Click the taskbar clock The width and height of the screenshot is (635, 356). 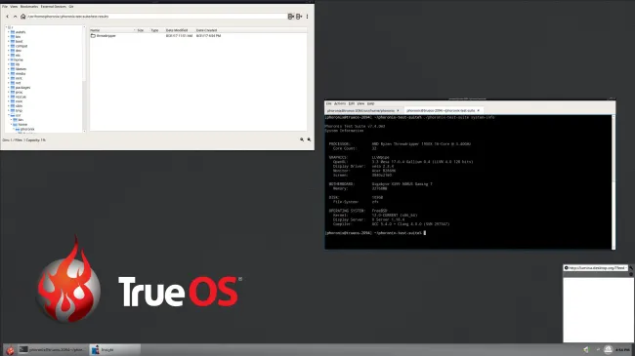623,349
